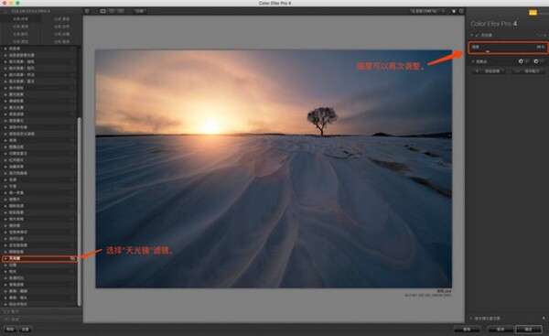The width and height of the screenshot is (549, 336).
Task: Open the zoom percentage dropdown
Action: [x=428, y=11]
